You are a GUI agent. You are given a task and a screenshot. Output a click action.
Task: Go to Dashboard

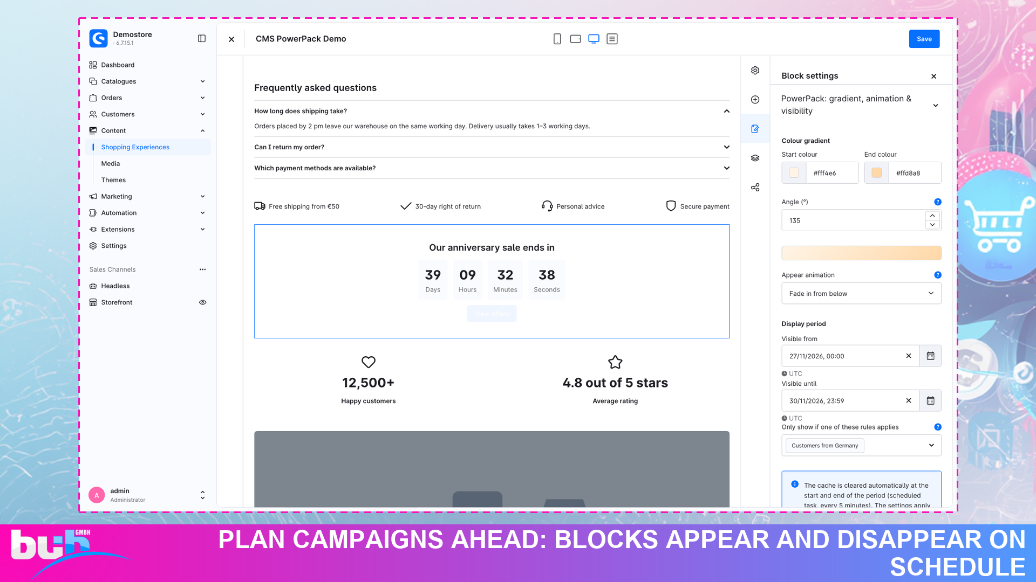click(x=118, y=65)
